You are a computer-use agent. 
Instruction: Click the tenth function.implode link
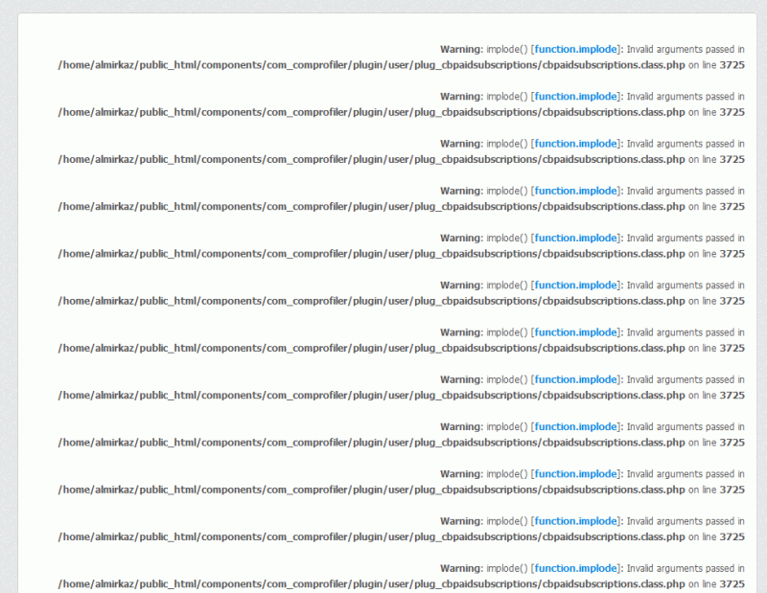point(575,473)
